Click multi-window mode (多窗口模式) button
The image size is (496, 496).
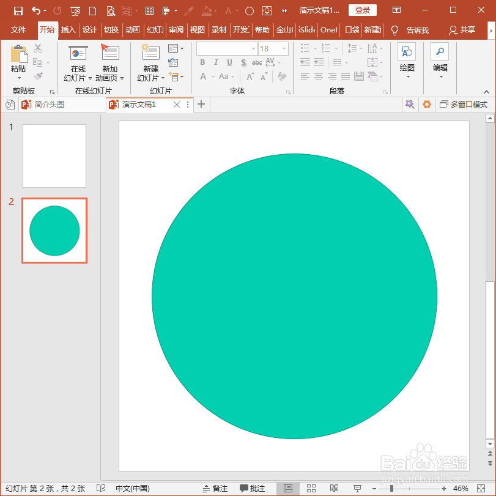click(x=464, y=105)
